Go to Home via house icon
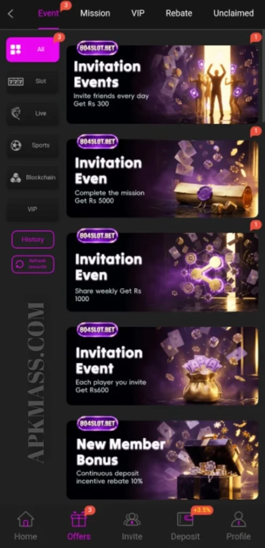The image size is (265, 548). pyautogui.click(x=26, y=519)
